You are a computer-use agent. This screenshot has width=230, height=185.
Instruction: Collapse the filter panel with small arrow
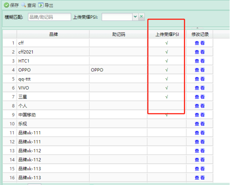click(197, 28)
